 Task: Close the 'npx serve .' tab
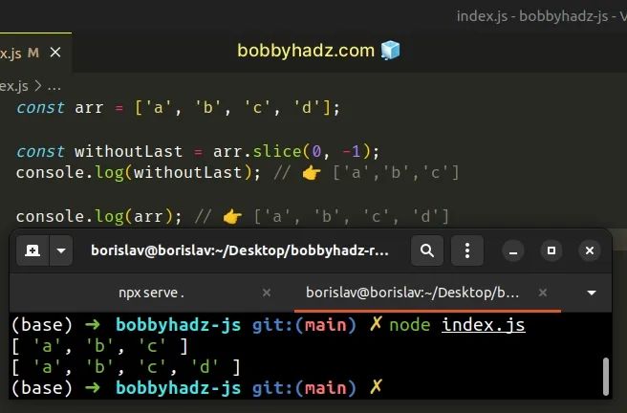(x=267, y=293)
